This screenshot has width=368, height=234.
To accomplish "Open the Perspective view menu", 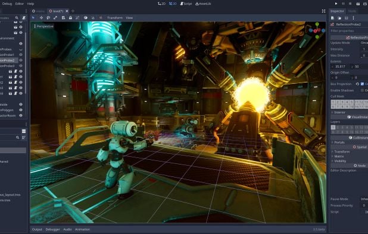I will pyautogui.click(x=43, y=26).
